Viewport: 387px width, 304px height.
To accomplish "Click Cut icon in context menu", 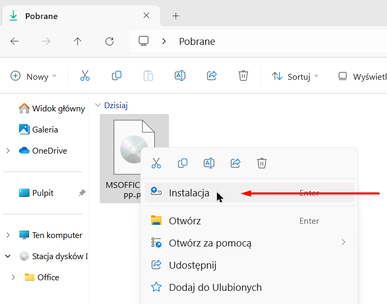I will pyautogui.click(x=156, y=163).
